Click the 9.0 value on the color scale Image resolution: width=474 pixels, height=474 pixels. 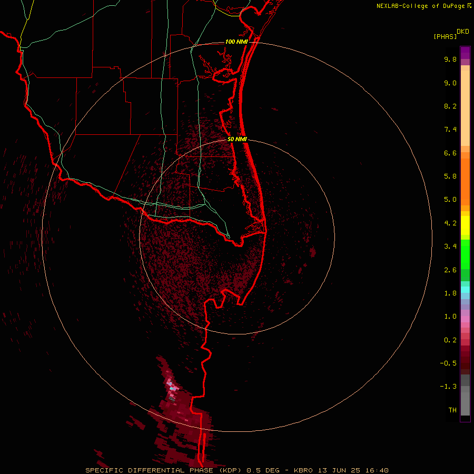click(450, 83)
